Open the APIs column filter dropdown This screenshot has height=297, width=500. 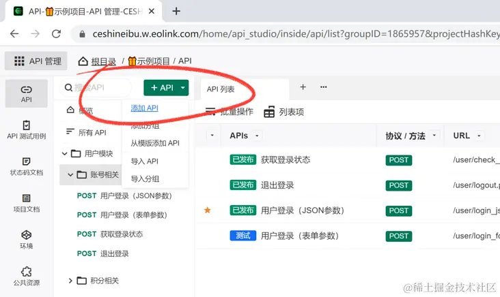pos(257,136)
